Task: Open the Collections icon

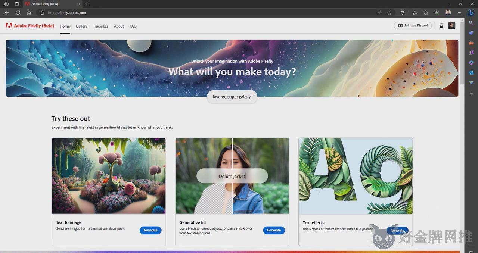Action: pos(426,13)
